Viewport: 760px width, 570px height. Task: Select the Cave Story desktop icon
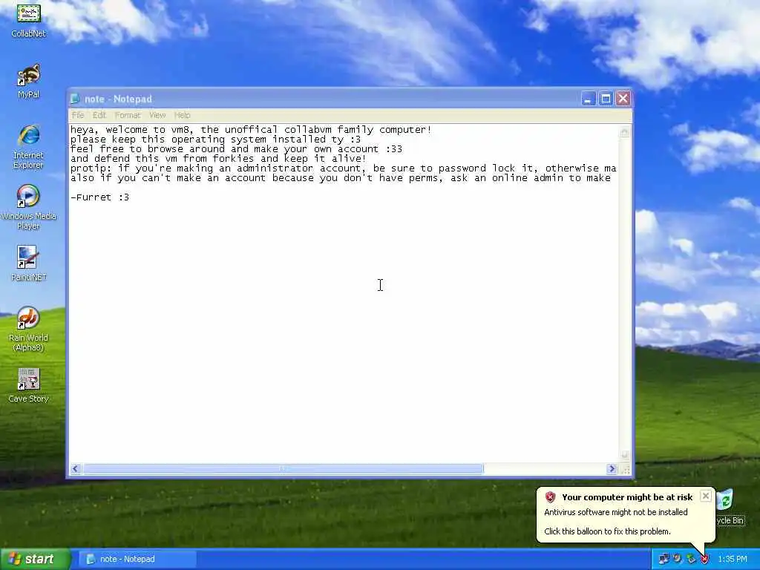tap(28, 385)
